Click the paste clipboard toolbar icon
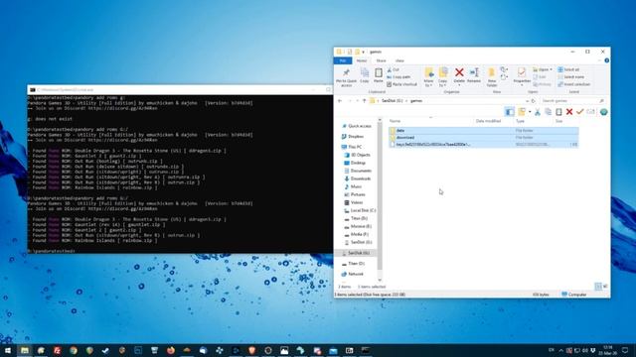The width and height of the screenshot is (636, 357). coord(558,112)
